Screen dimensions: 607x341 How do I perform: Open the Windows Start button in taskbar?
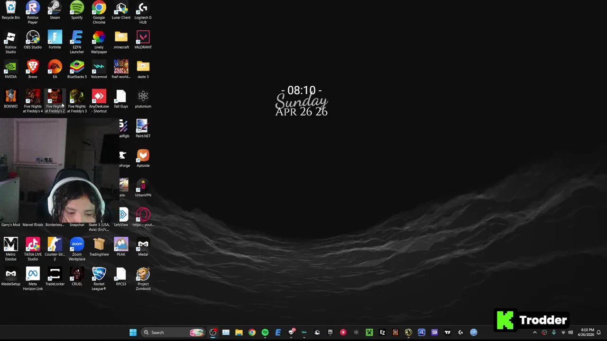click(133, 332)
